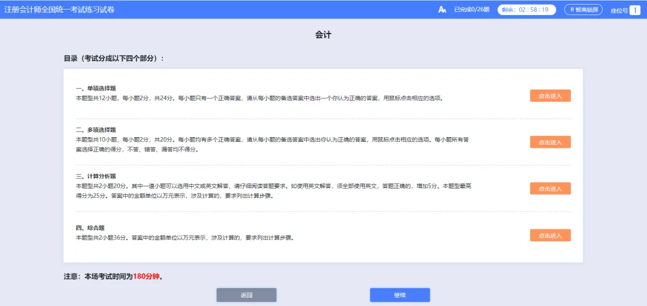Viewport: 647px width, 306px height.
Task: Click the seat number 1 box
Action: pos(634,10)
